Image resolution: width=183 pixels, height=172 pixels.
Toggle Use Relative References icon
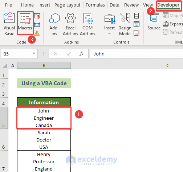click(37, 24)
